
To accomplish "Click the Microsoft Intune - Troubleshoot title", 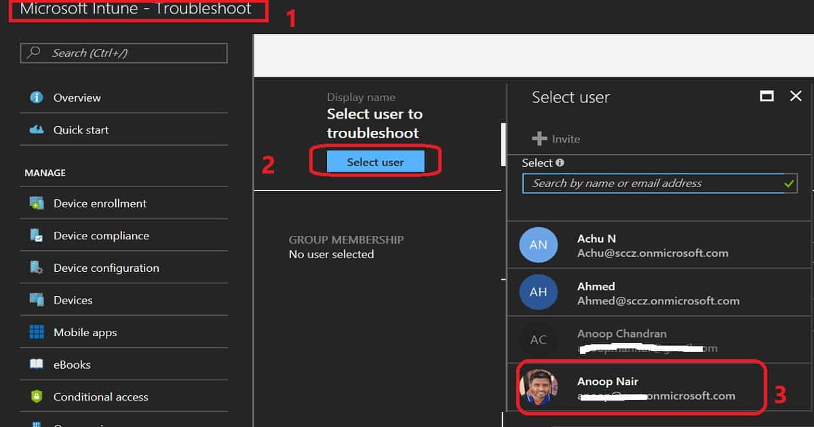I will click(136, 9).
